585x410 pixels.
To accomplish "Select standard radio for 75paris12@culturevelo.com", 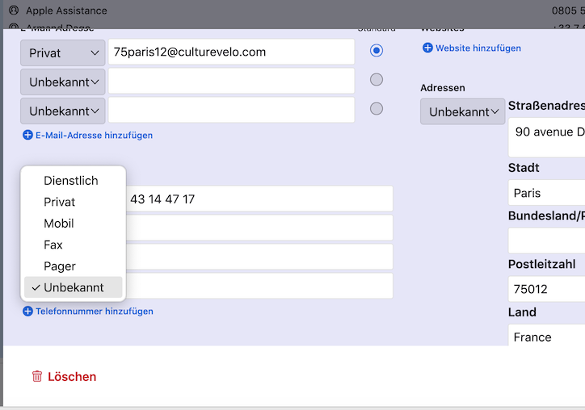I will point(376,50).
